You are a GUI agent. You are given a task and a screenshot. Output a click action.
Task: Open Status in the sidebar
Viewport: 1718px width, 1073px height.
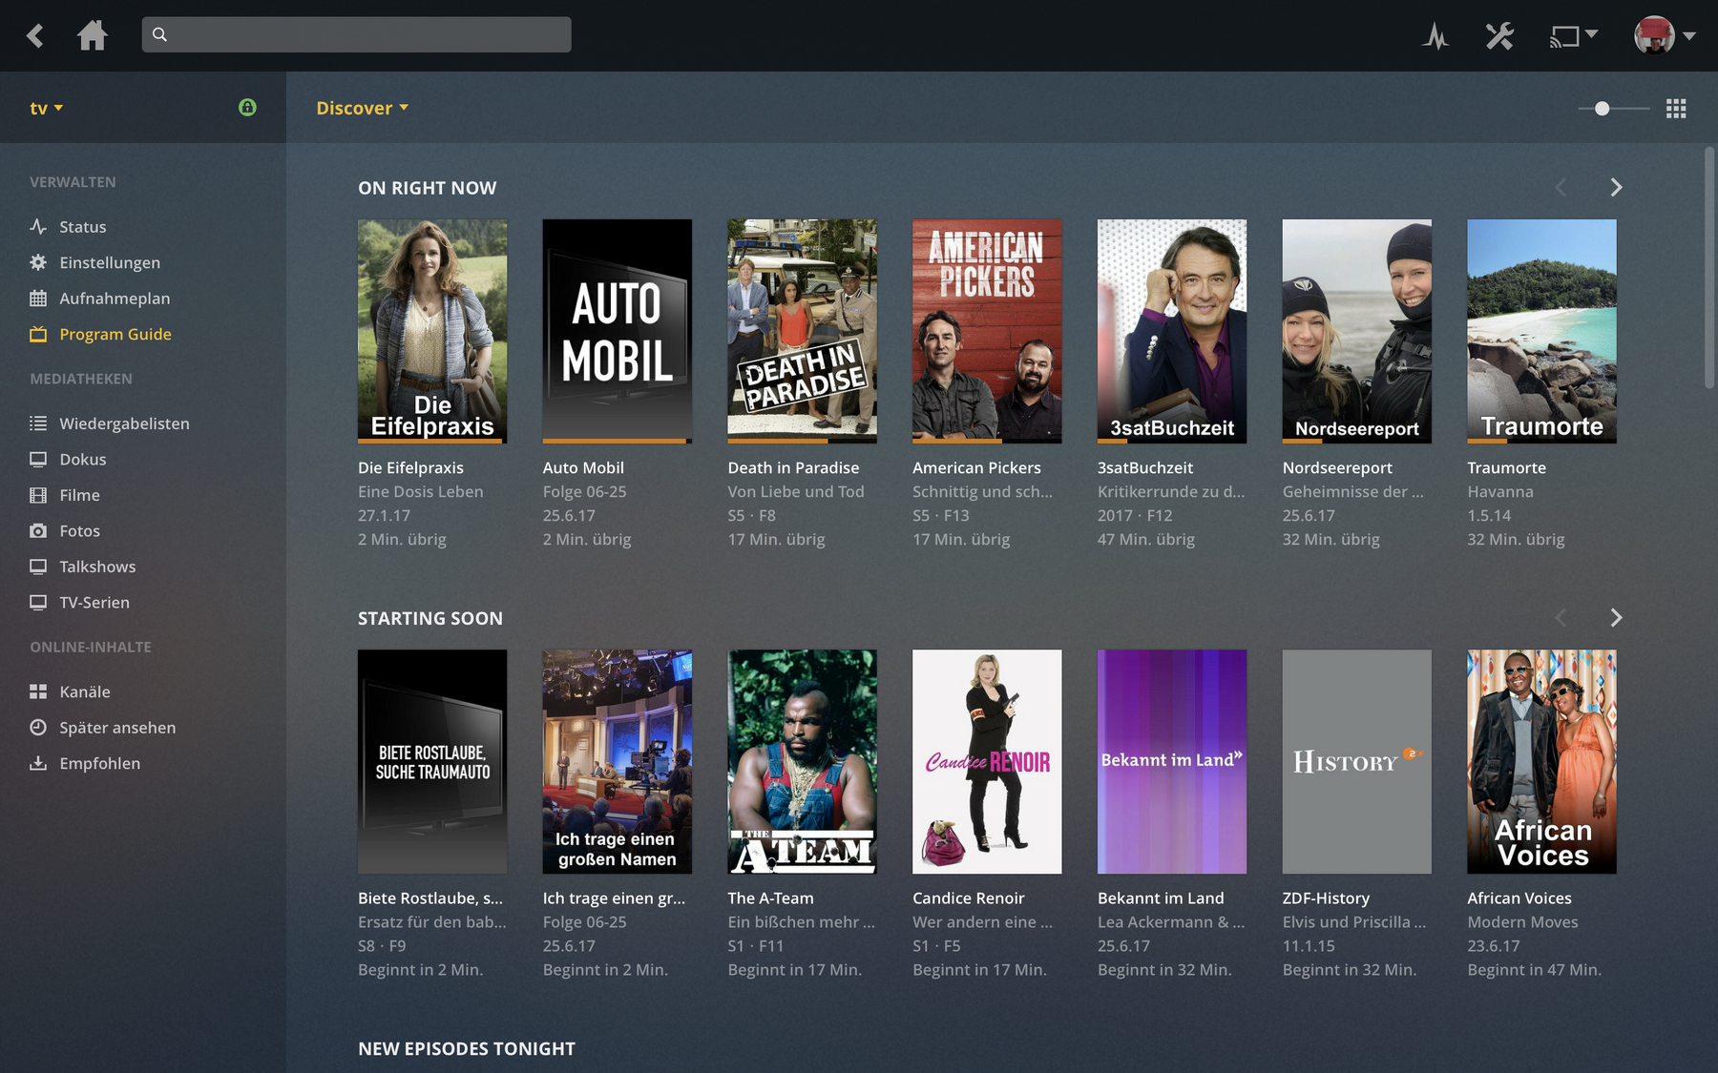pos(83,227)
